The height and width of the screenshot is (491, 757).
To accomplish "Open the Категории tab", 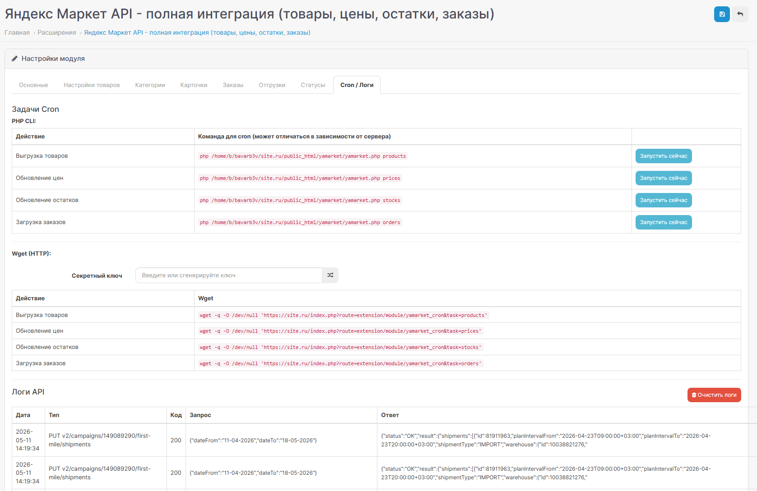I will tap(150, 85).
